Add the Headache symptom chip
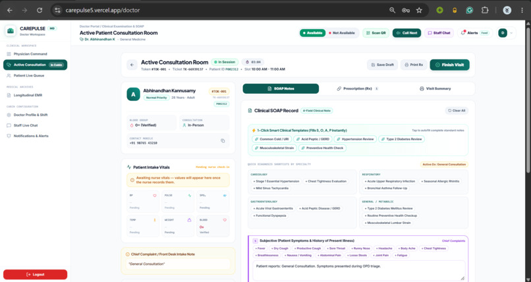 (384, 248)
